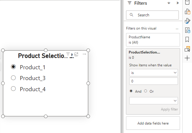Select the Product_4 radio option
Image resolution: width=192 pixels, height=133 pixels.
[13, 89]
